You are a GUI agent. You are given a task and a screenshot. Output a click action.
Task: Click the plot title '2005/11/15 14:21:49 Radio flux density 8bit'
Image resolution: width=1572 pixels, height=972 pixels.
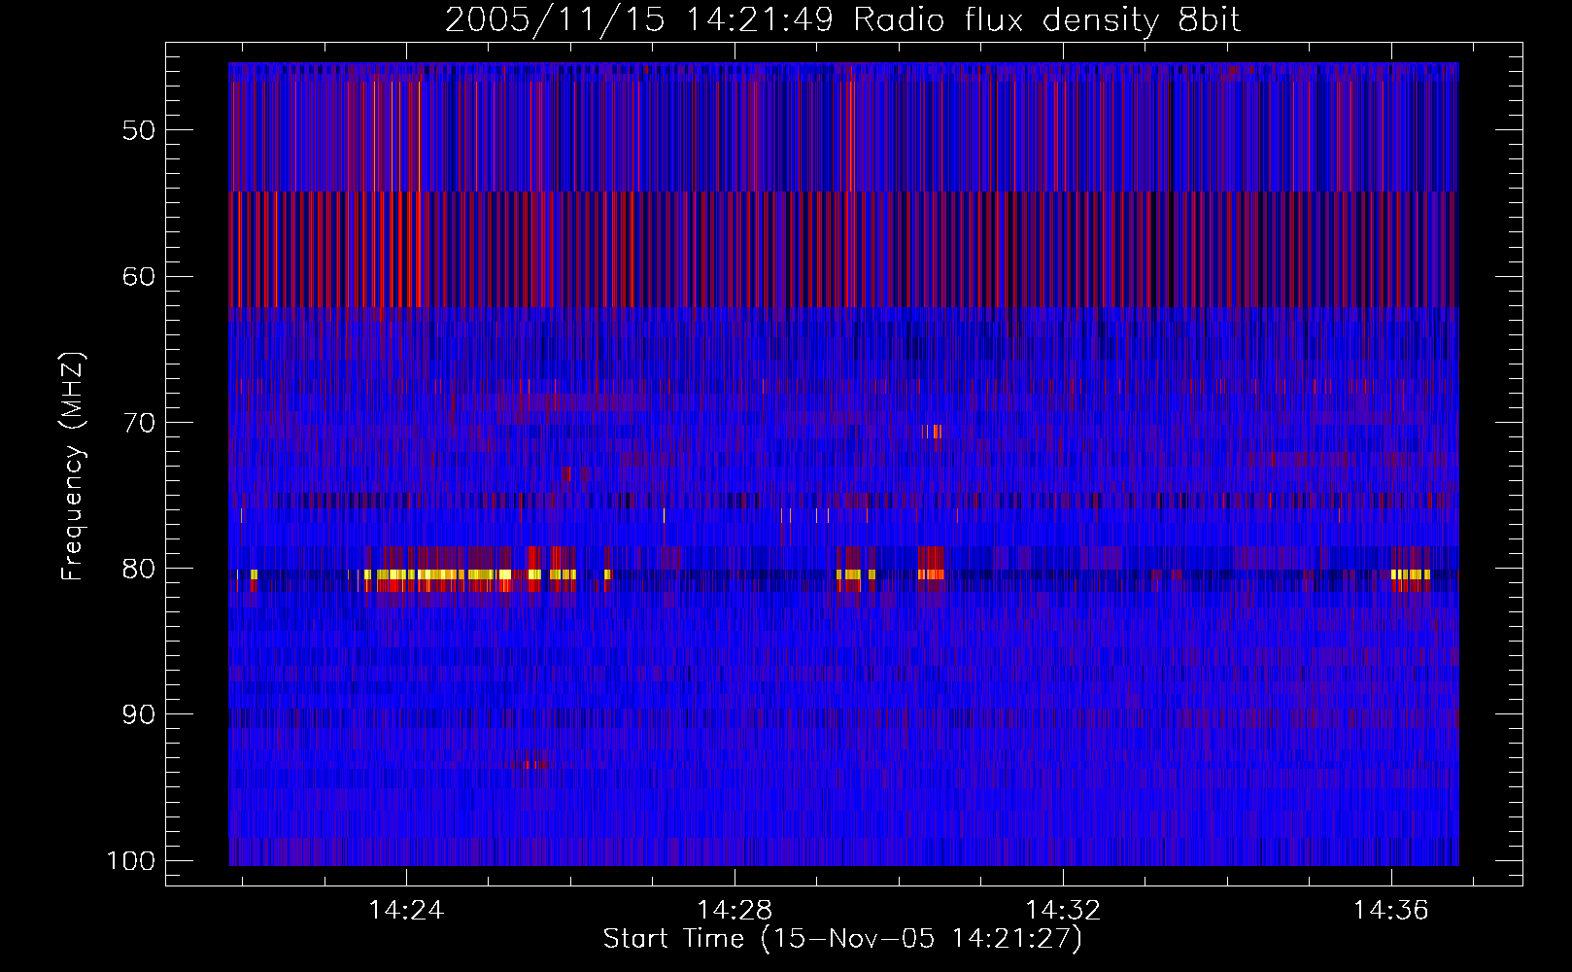[842, 20]
